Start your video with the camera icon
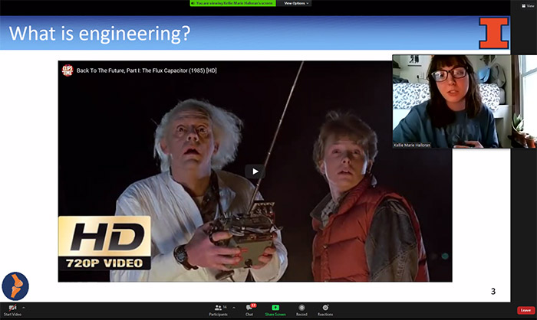This screenshot has height=320, width=537. click(13, 310)
